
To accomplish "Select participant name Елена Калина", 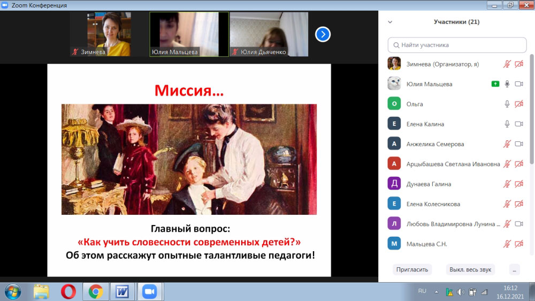I will 425,124.
